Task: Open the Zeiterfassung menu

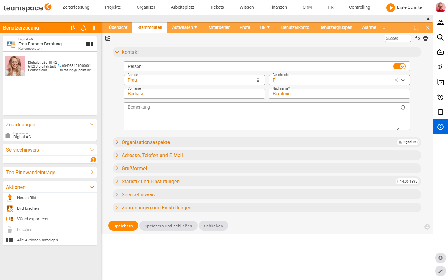Action: tap(76, 7)
